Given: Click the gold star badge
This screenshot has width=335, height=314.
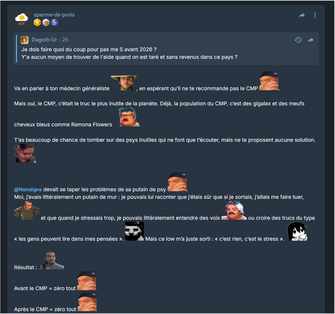Looking at the screenshot, I should point(37,23).
